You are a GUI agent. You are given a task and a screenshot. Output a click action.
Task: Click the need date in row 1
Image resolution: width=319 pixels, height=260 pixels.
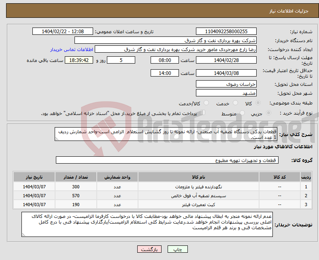click(x=34, y=187)
